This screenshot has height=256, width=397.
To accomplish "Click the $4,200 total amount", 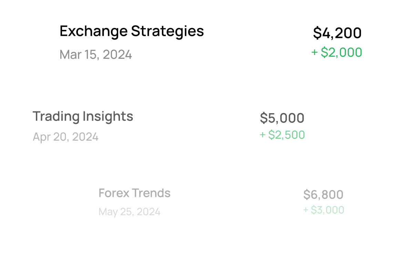I will [x=337, y=33].
